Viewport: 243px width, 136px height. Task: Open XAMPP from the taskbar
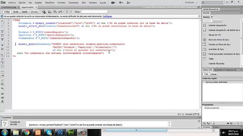38,133
